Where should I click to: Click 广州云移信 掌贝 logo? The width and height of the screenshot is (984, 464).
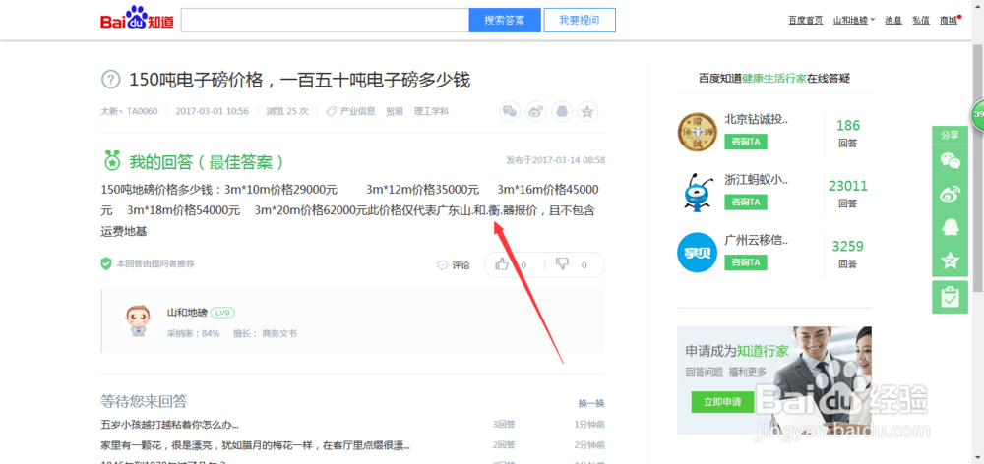point(698,252)
